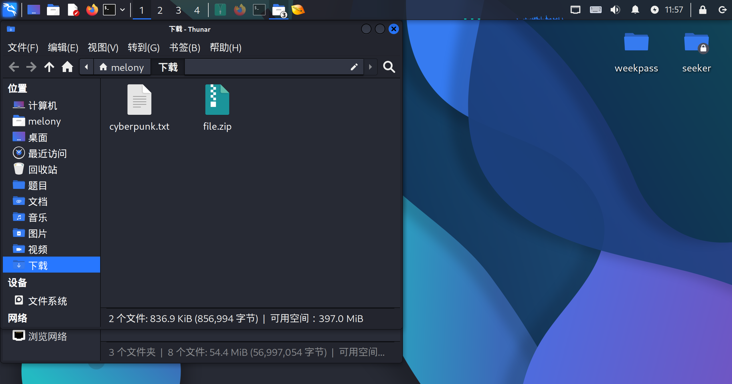Open the 书签(B) menu
Screen dimensions: 732x384
[185, 47]
